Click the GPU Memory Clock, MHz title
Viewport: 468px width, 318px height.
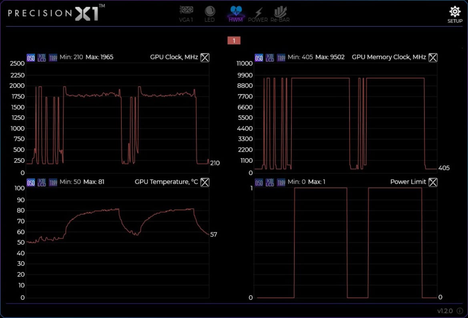pos(389,57)
